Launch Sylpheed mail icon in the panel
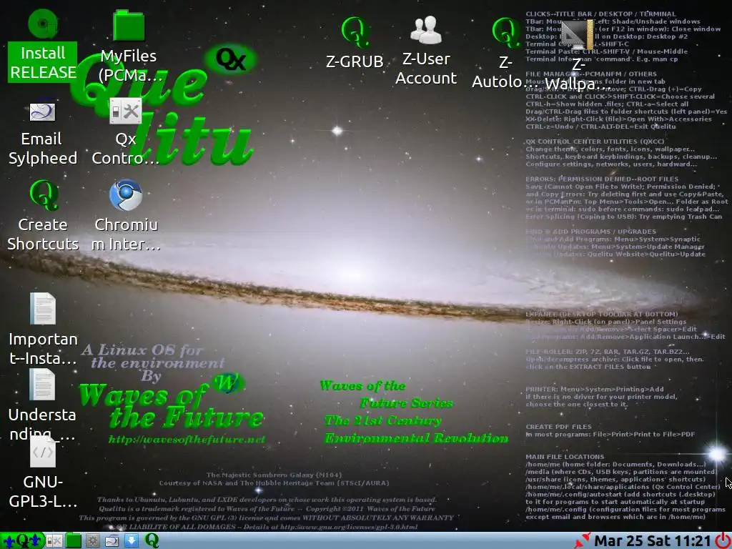Image resolution: width=732 pixels, height=549 pixels. tap(112, 541)
